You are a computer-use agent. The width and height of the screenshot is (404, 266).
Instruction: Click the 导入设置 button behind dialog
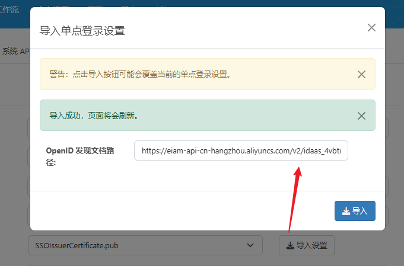[307, 245]
